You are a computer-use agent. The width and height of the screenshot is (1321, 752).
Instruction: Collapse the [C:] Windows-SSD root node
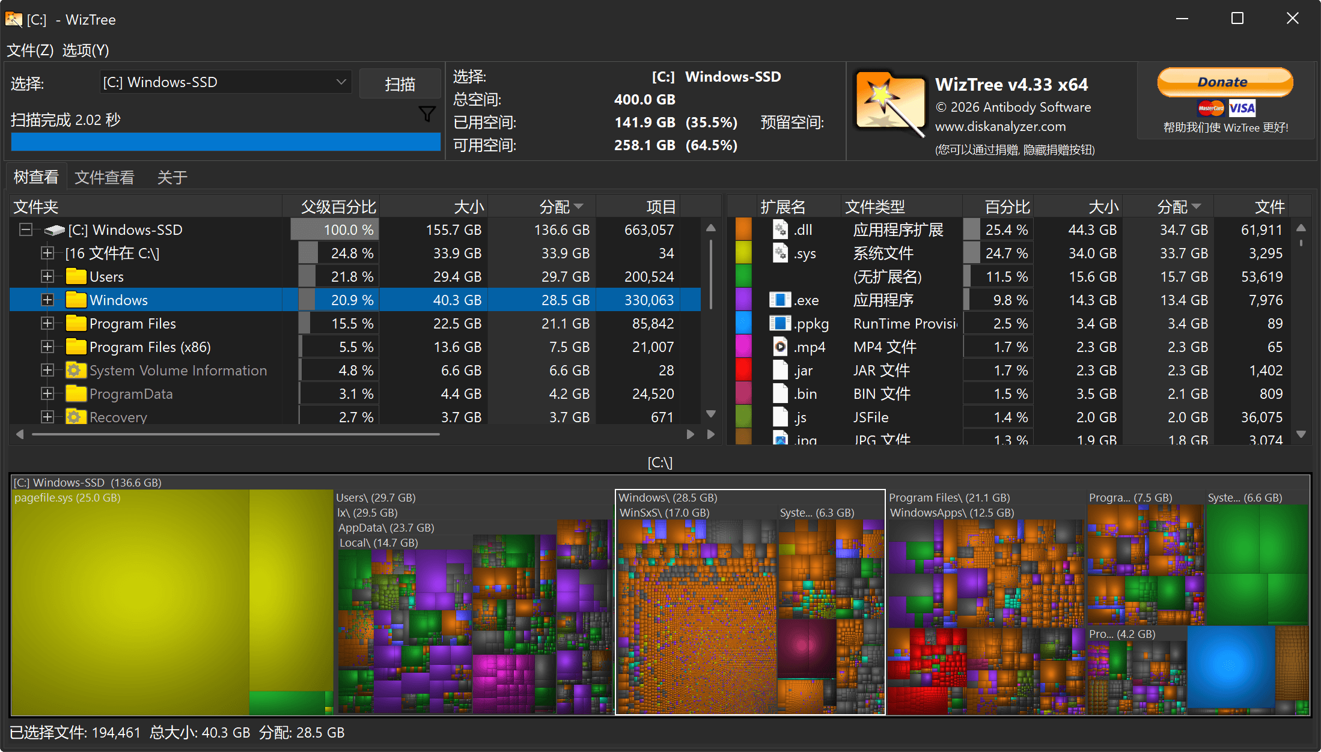(26, 229)
